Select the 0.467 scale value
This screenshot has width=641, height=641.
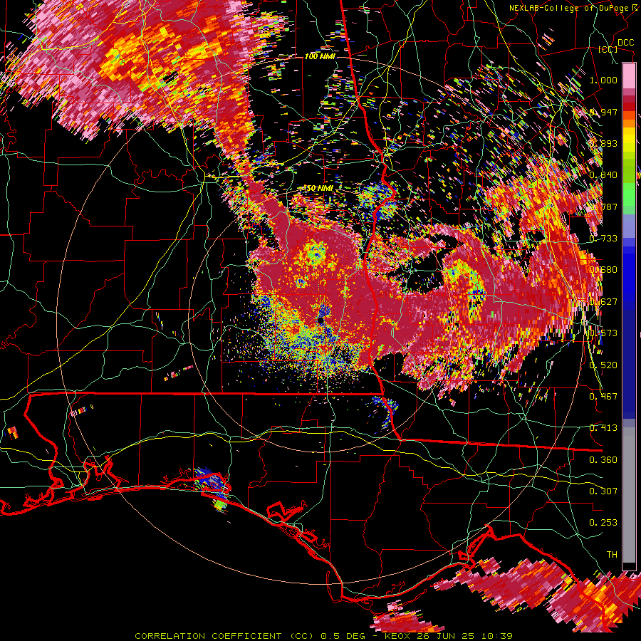click(603, 397)
